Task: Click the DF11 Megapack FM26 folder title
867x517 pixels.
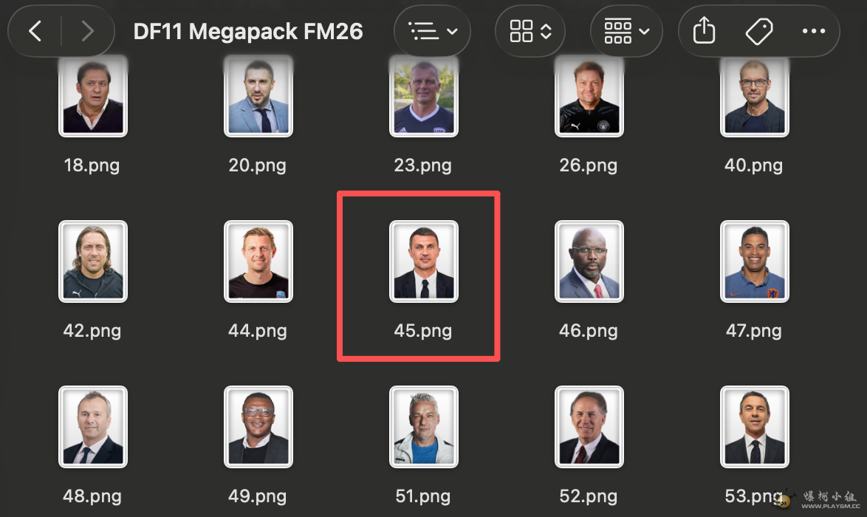Action: (x=248, y=31)
